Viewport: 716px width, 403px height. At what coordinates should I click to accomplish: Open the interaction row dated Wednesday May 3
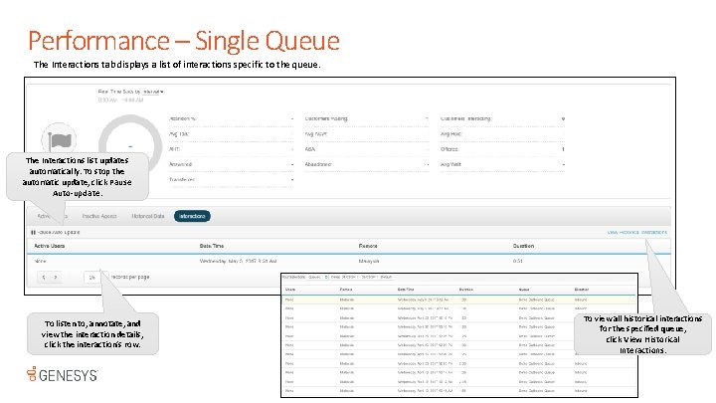pos(349,262)
